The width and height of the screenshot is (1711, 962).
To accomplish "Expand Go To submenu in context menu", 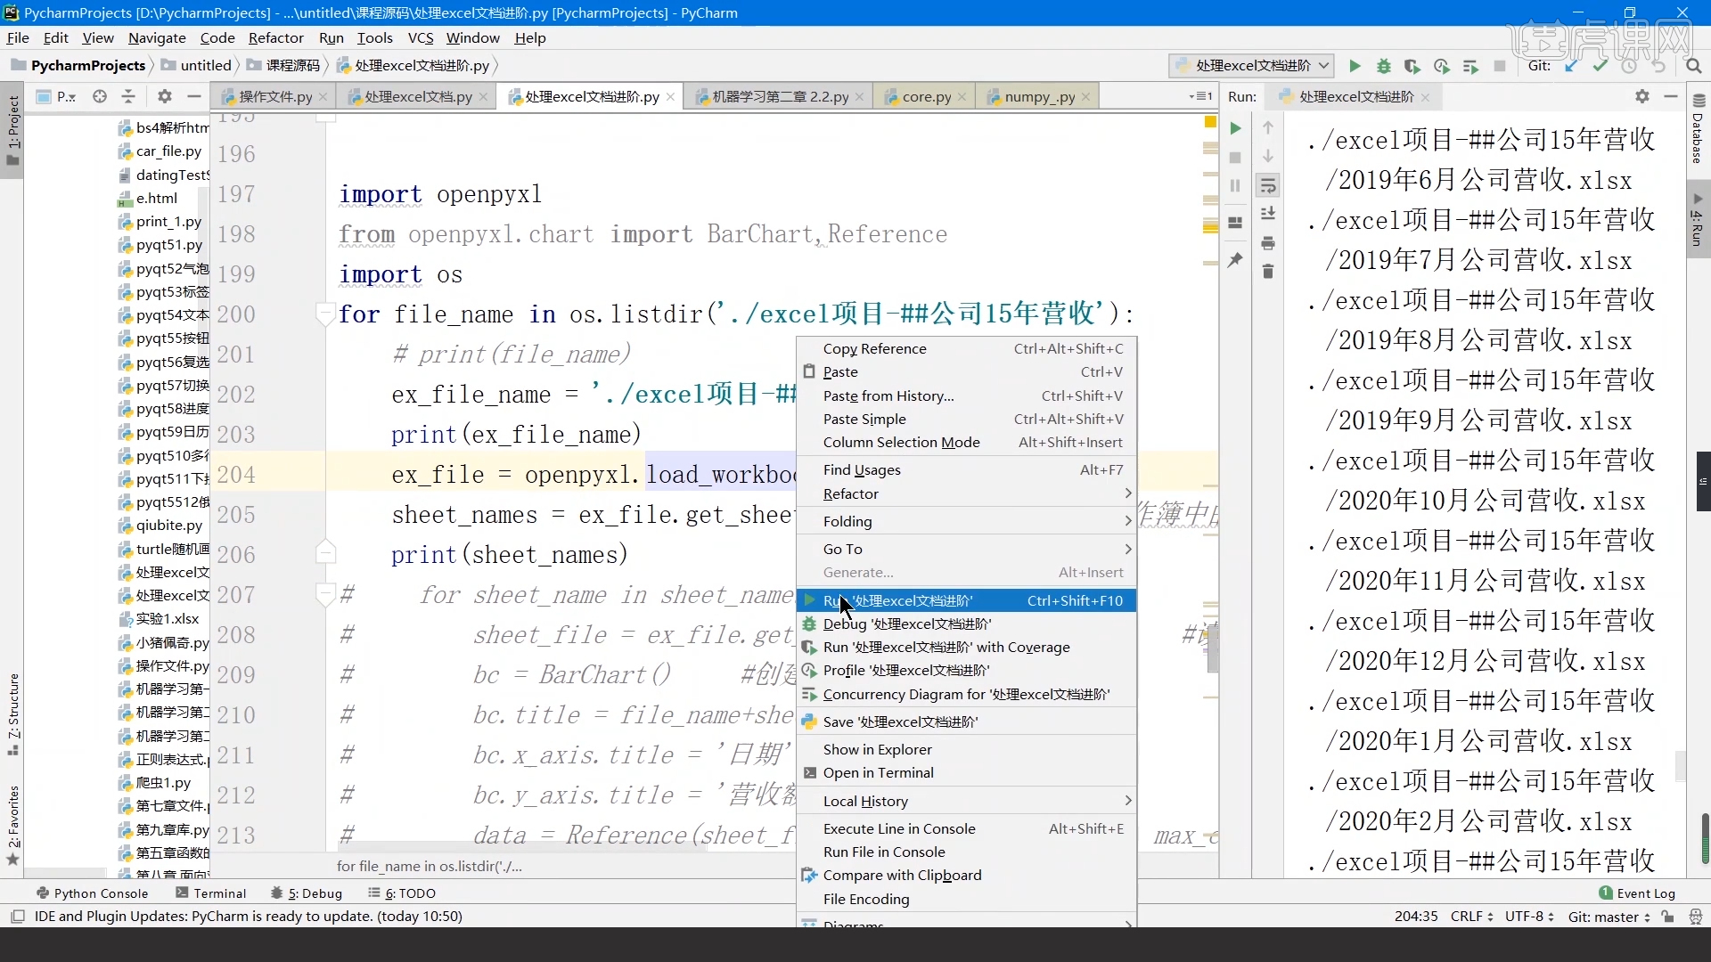I will coord(967,549).
